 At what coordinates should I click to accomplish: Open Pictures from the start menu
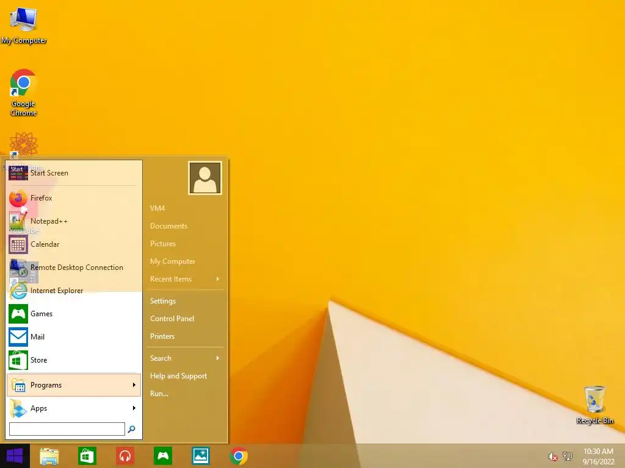pyautogui.click(x=162, y=244)
